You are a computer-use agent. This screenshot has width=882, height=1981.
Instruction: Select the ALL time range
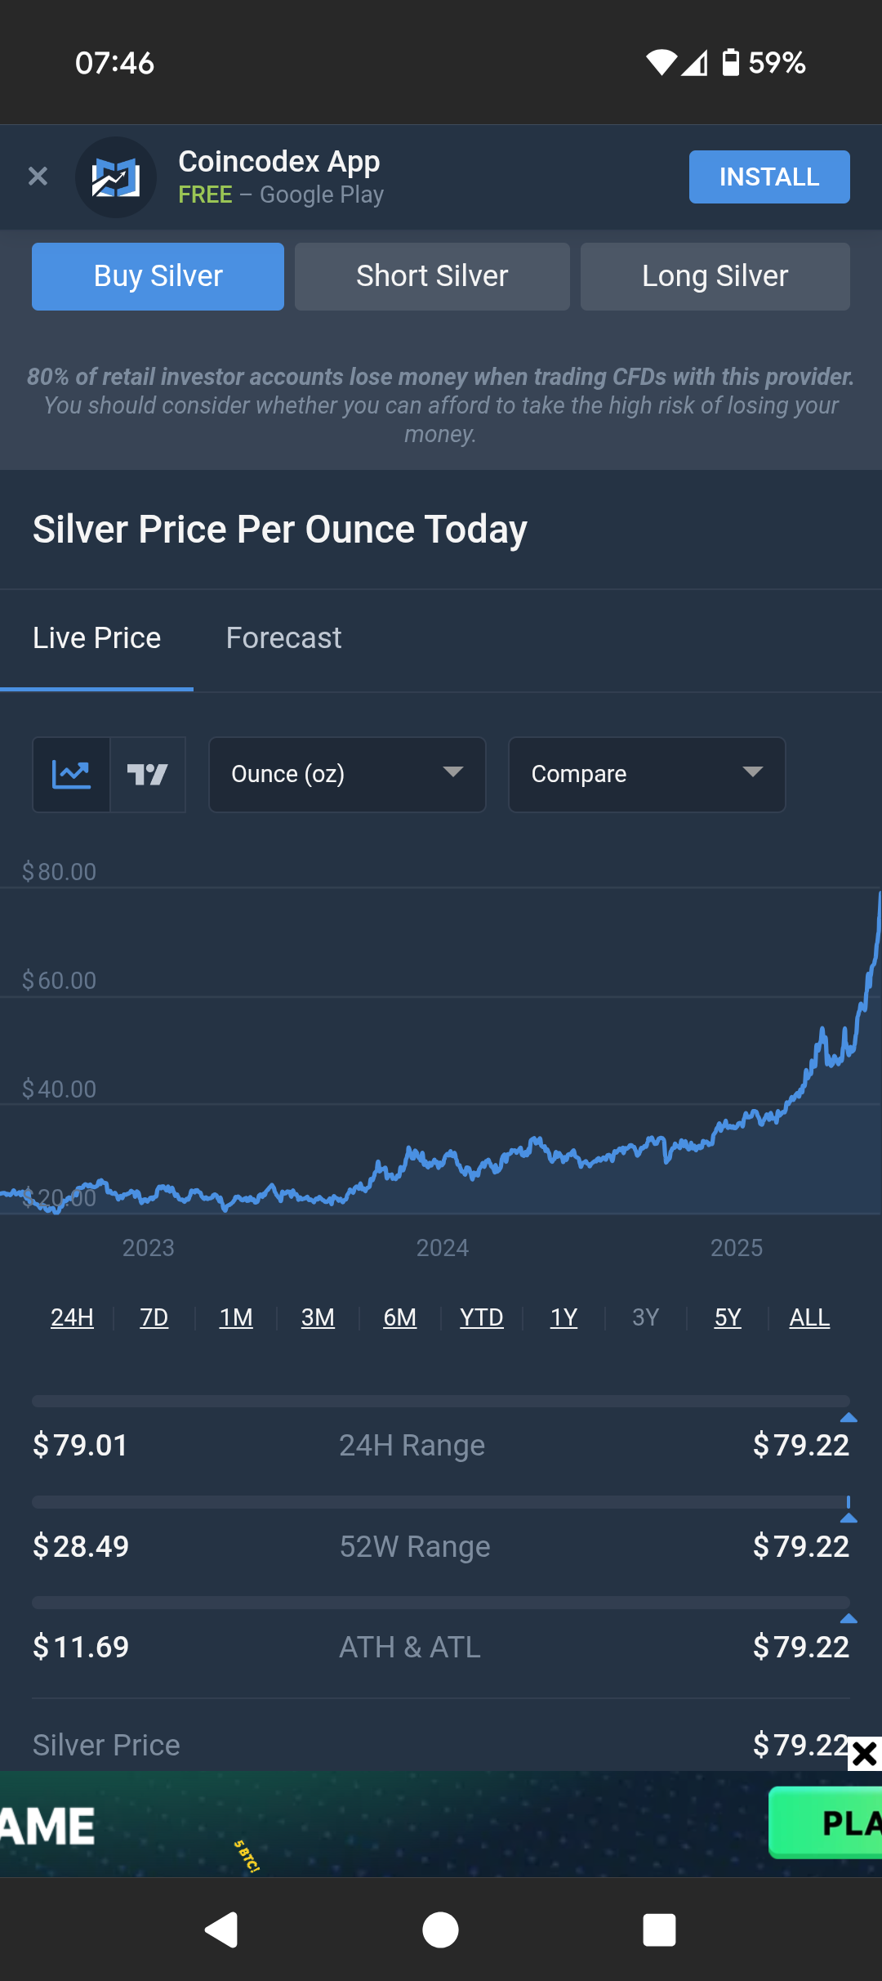pyautogui.click(x=809, y=1317)
